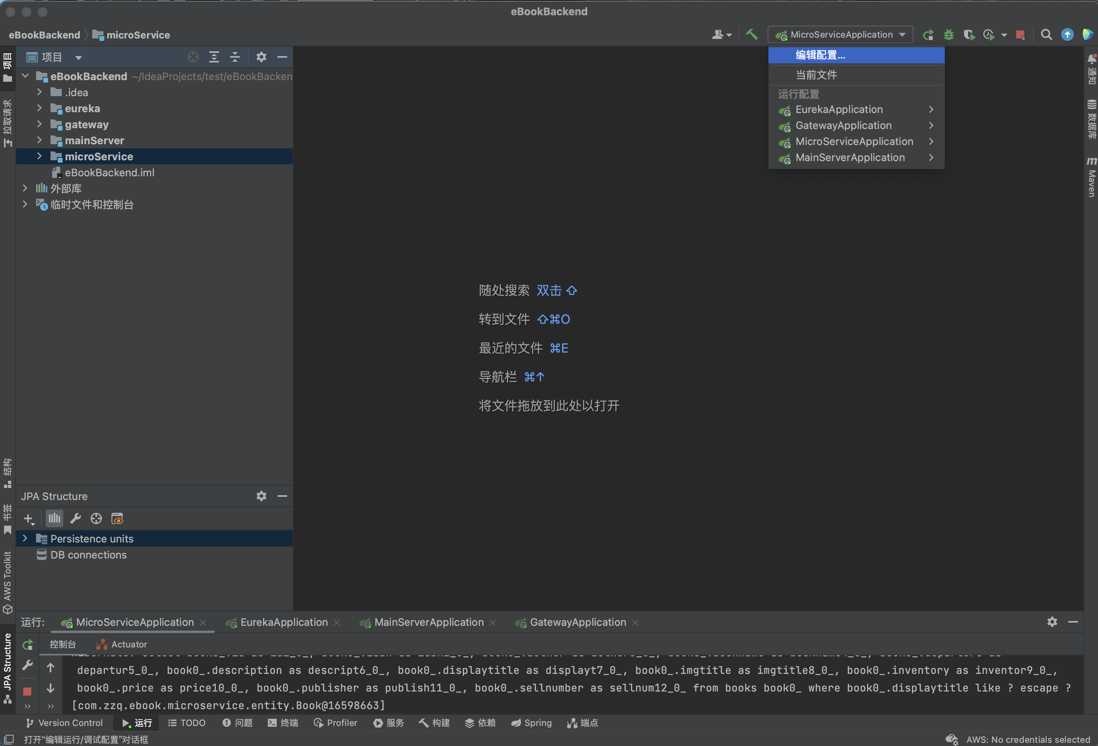1098x746 pixels.
Task: Open Search Everywhere magnifier icon
Action: [x=1046, y=34]
